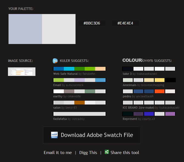Open the Email it to me link
The image size is (184, 162).
[58, 152]
